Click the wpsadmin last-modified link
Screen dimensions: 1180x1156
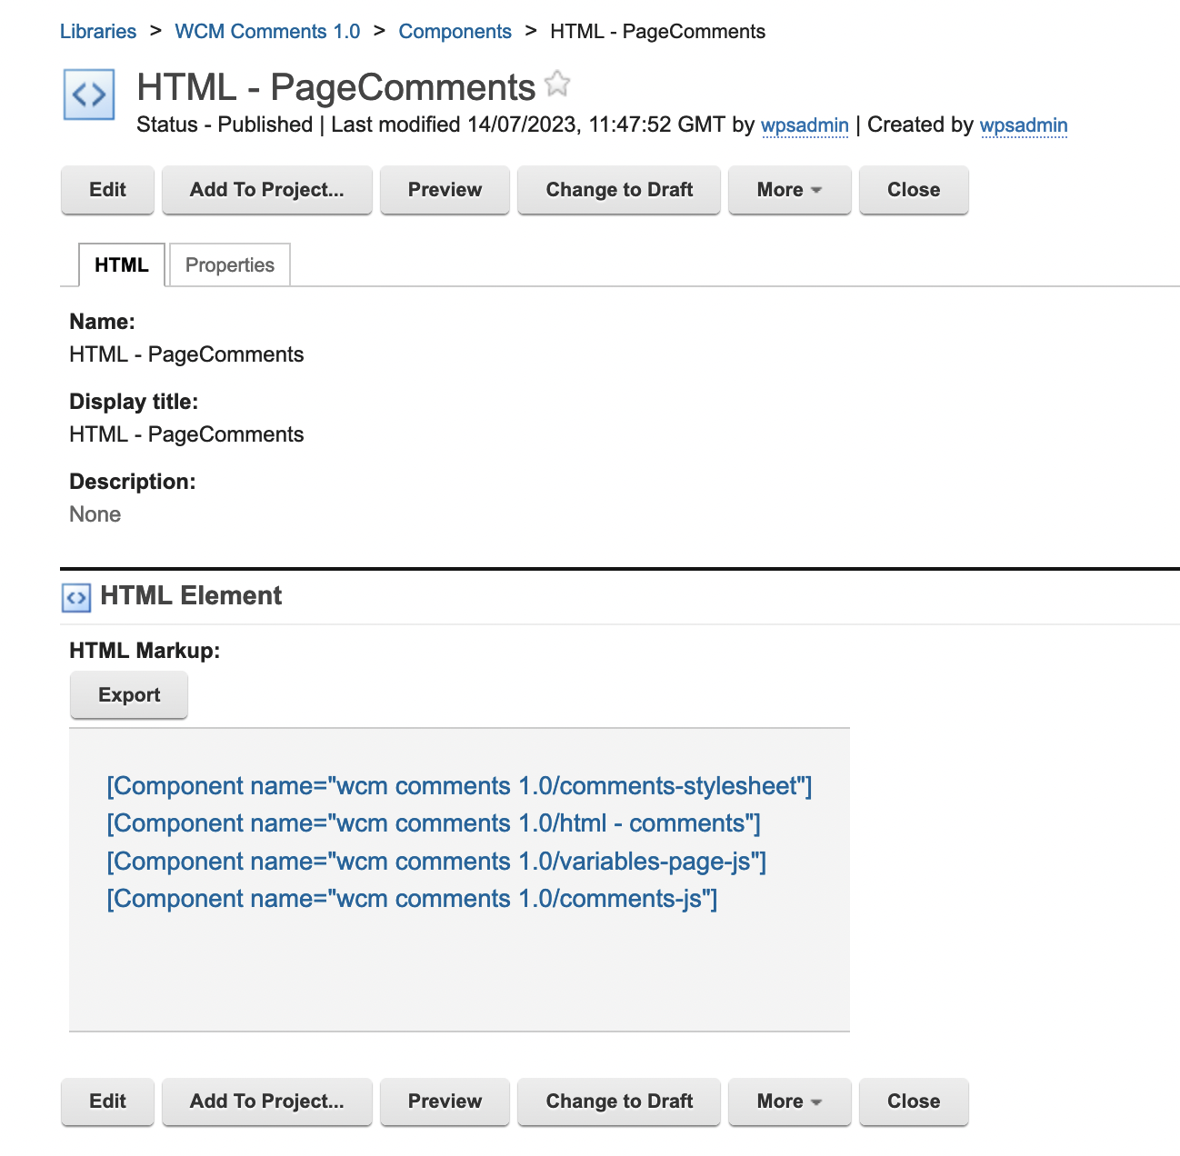point(804,125)
